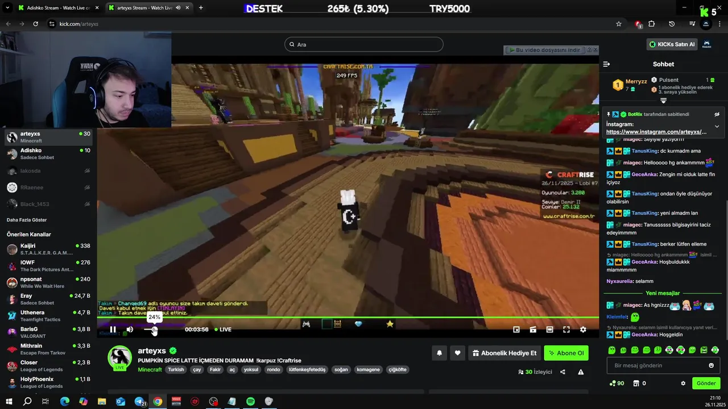
Task: Select the soğan tag
Action: 341,370
